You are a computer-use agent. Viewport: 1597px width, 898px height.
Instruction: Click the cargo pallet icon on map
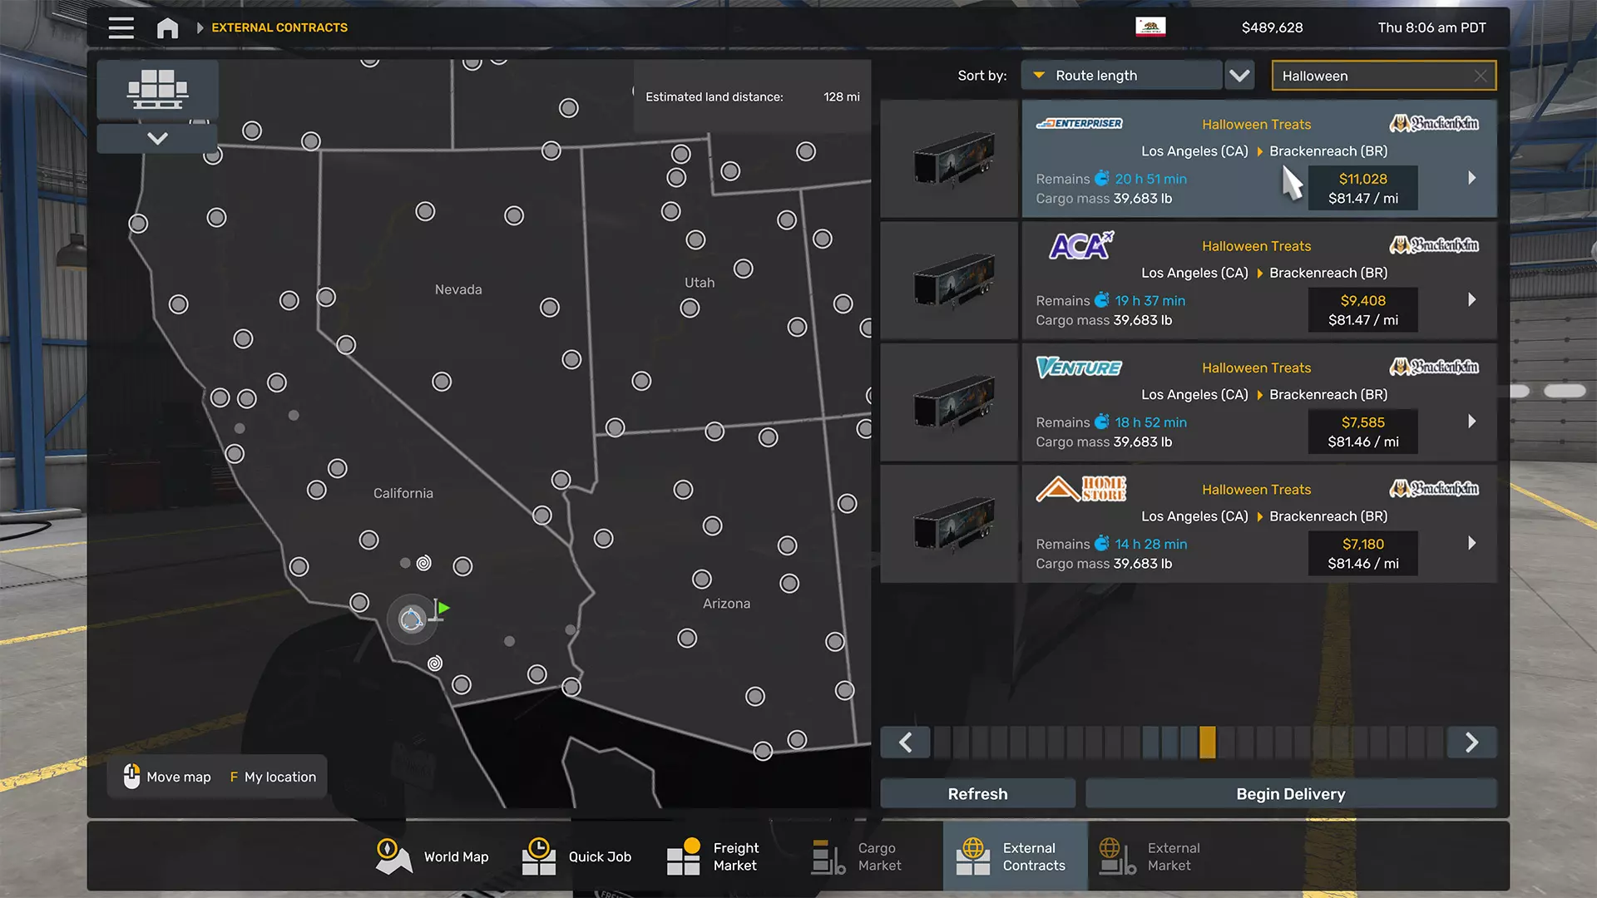pos(157,89)
